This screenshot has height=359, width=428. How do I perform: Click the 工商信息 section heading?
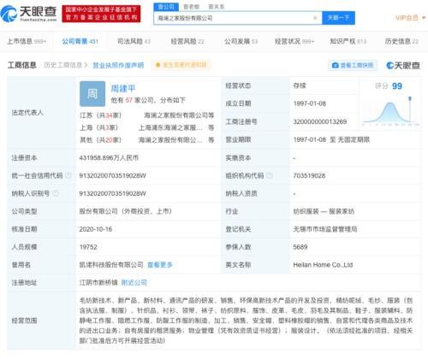22,65
